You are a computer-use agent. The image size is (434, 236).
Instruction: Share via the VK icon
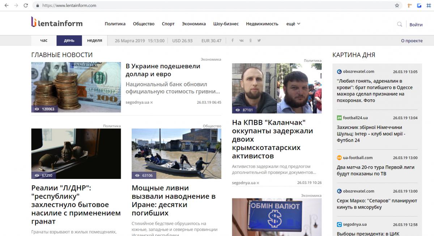(241, 40)
